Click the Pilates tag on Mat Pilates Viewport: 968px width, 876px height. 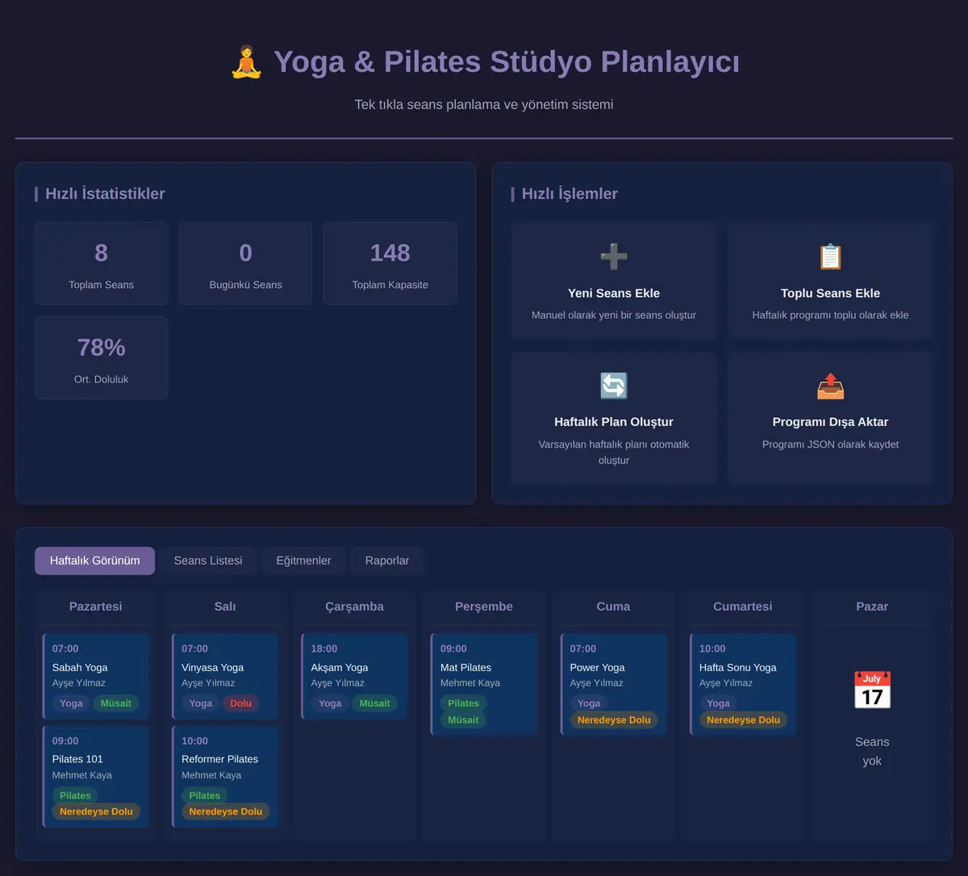pyautogui.click(x=463, y=703)
